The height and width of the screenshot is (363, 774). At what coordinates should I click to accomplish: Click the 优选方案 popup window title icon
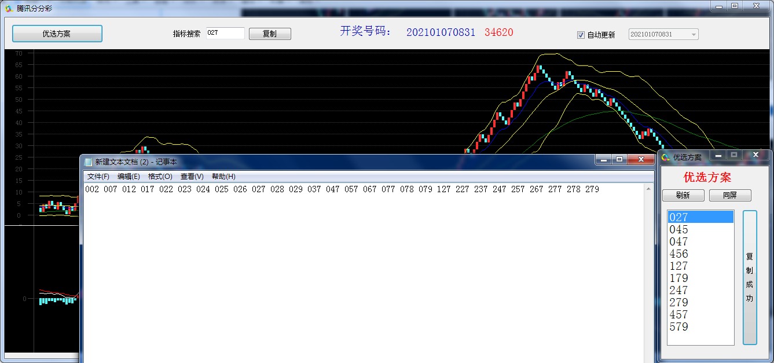(666, 157)
